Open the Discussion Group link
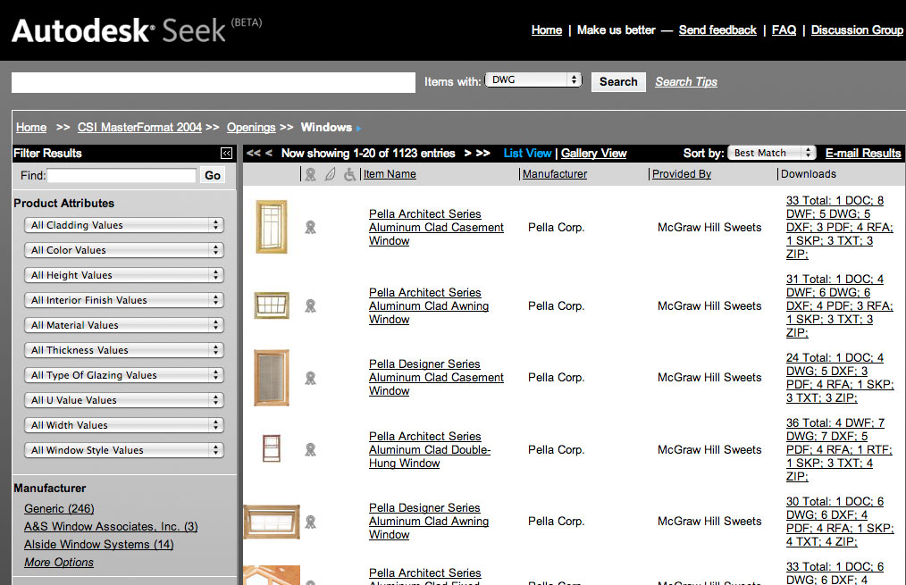 pyautogui.click(x=857, y=30)
